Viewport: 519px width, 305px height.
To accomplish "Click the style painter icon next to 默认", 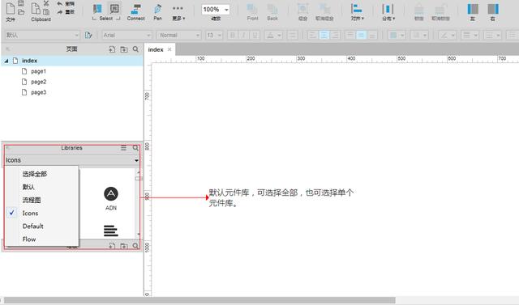I will 88,35.
